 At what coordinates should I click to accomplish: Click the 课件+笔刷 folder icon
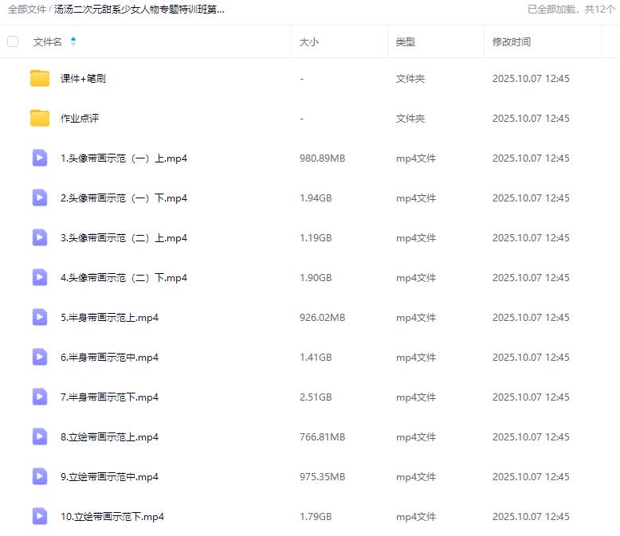(40, 78)
